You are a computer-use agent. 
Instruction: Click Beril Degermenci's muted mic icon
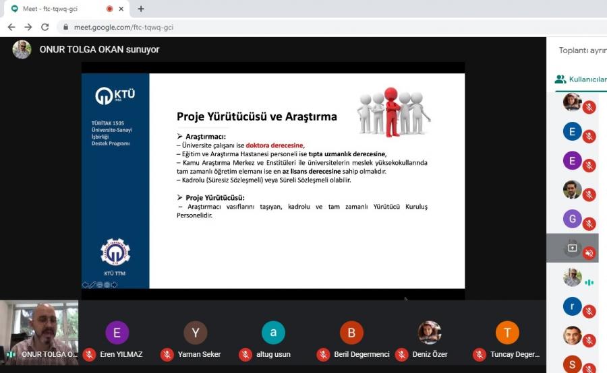click(323, 354)
